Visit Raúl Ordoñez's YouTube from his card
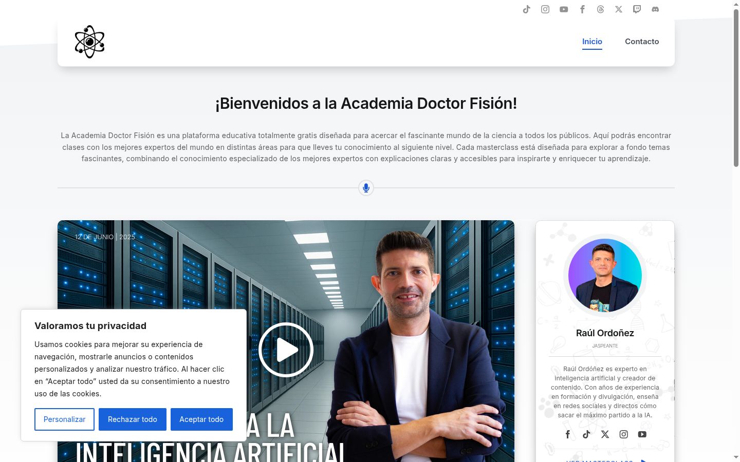Viewport: 740px width, 462px height. pos(642,434)
